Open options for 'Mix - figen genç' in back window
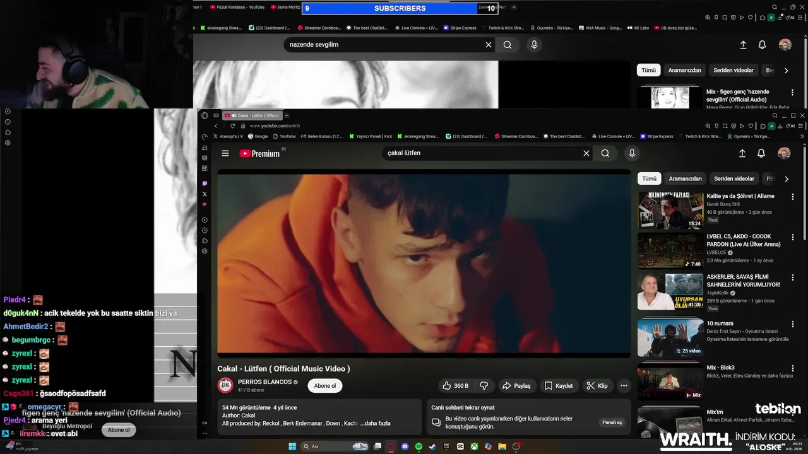808x454 pixels. 792,93
